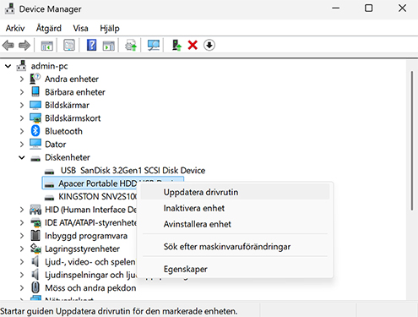
Task: Click the Diskenheter drive icon
Action: click(x=35, y=158)
